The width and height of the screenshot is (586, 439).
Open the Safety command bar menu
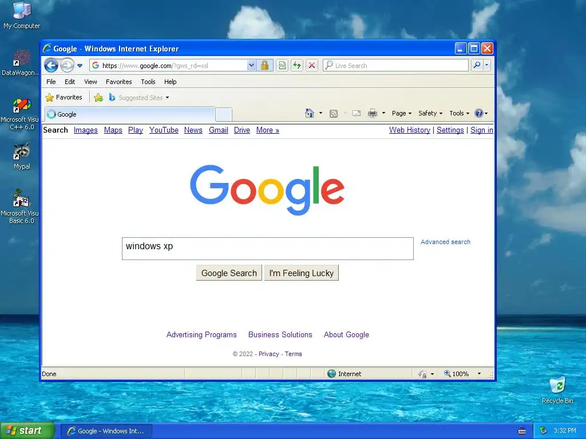pyautogui.click(x=430, y=113)
